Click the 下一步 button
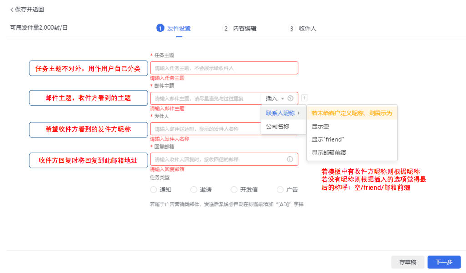Image resolution: width=466 pixels, height=273 pixels. coord(444,262)
